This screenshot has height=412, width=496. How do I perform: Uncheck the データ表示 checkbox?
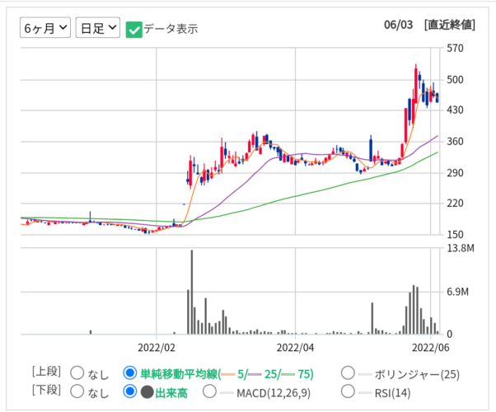(133, 30)
